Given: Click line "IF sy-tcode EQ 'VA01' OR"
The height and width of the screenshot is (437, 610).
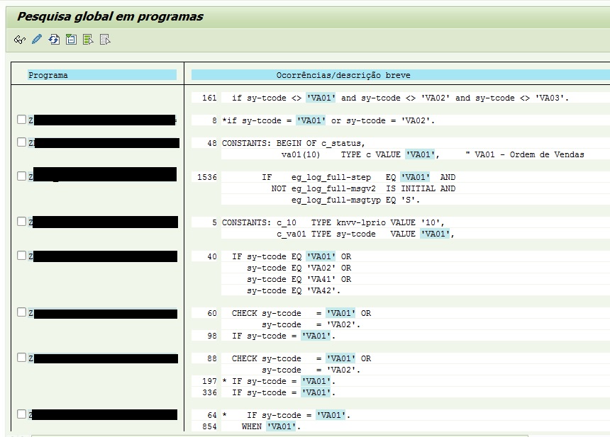Looking at the screenshot, I should click(x=292, y=257).
